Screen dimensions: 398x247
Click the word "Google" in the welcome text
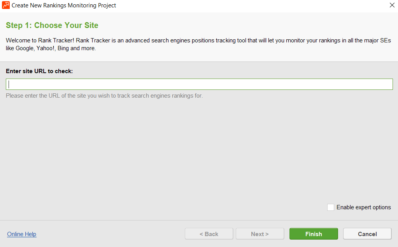tap(25, 49)
